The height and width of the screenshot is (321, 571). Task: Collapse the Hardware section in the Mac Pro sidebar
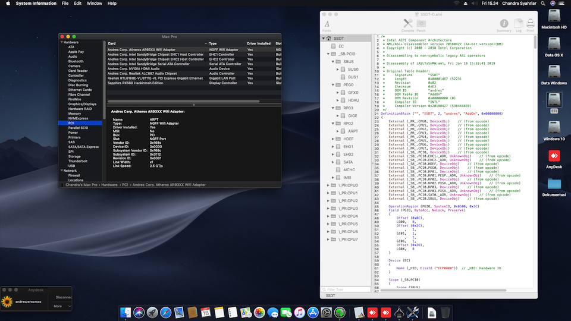coord(61,42)
